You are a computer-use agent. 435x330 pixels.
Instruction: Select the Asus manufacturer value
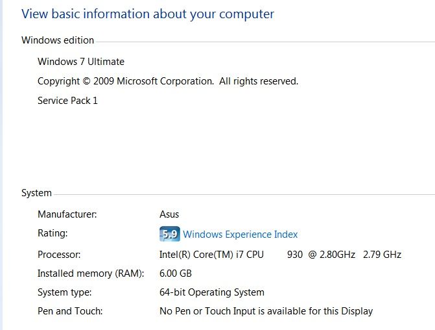(x=169, y=214)
